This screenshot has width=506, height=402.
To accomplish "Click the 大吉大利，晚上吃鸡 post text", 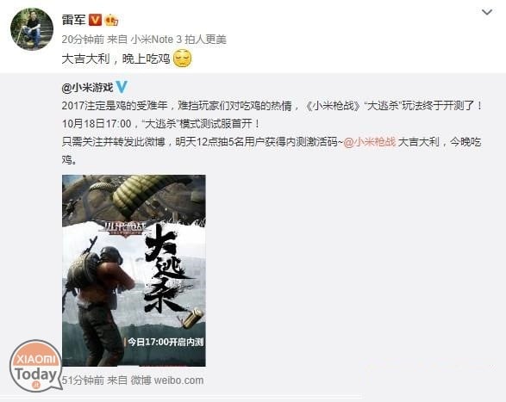I will point(116,59).
